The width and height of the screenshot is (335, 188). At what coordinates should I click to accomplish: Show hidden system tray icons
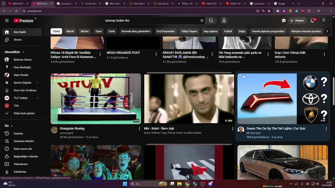tap(291, 184)
